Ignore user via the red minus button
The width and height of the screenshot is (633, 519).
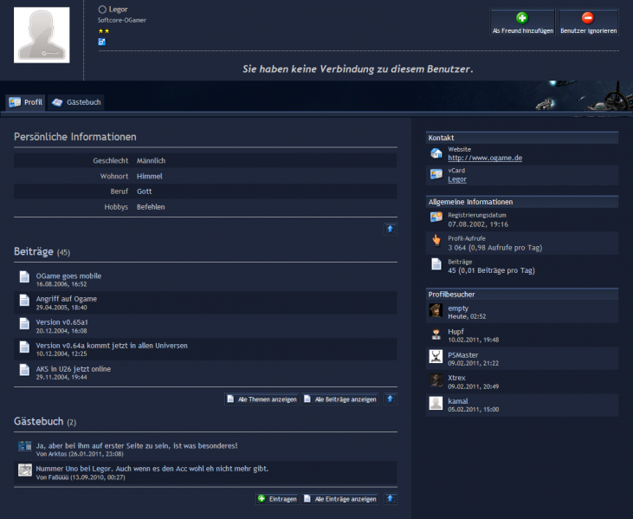coord(588,23)
